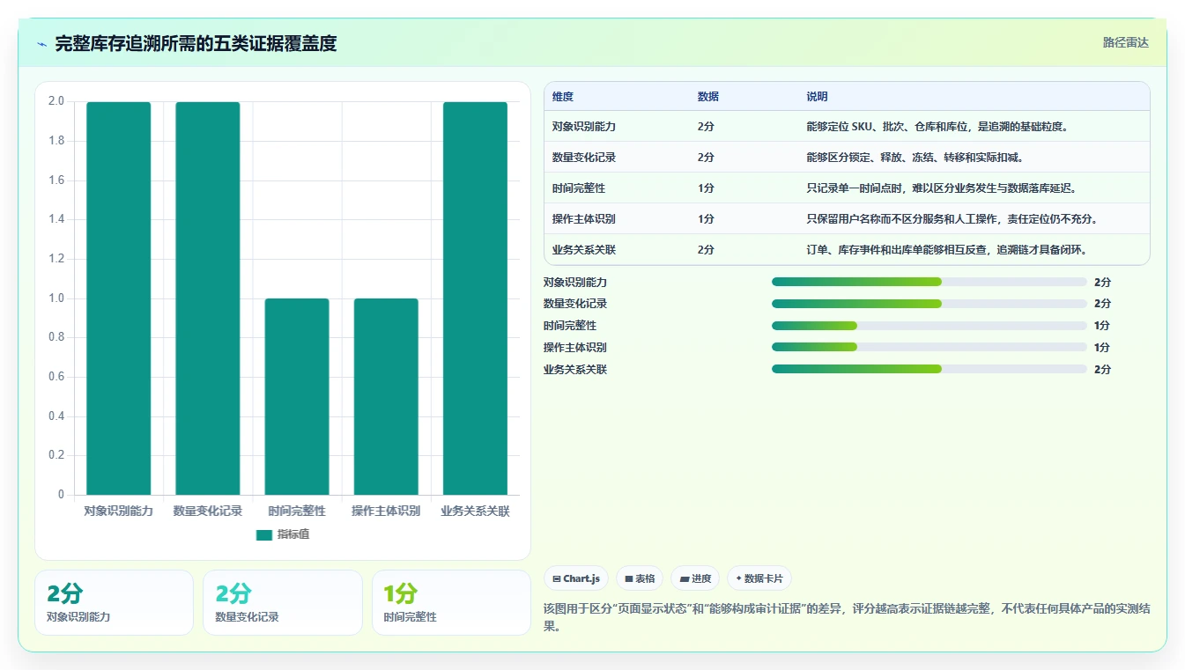This screenshot has height=670, width=1185.
Task: Click the lightning icon beside the page title
Action: coord(42,44)
